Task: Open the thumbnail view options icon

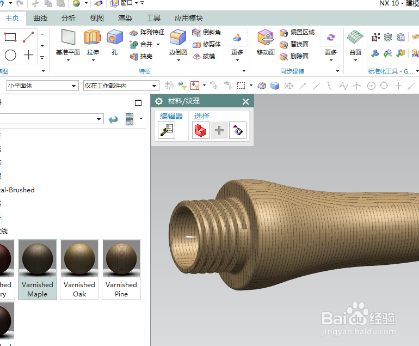Action: (x=130, y=119)
